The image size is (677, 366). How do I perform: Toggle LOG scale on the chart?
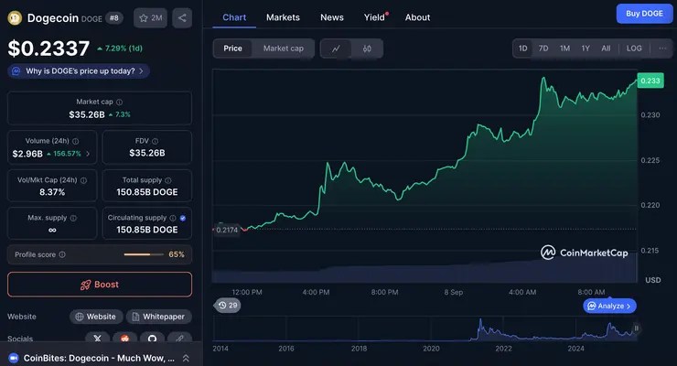tap(634, 48)
